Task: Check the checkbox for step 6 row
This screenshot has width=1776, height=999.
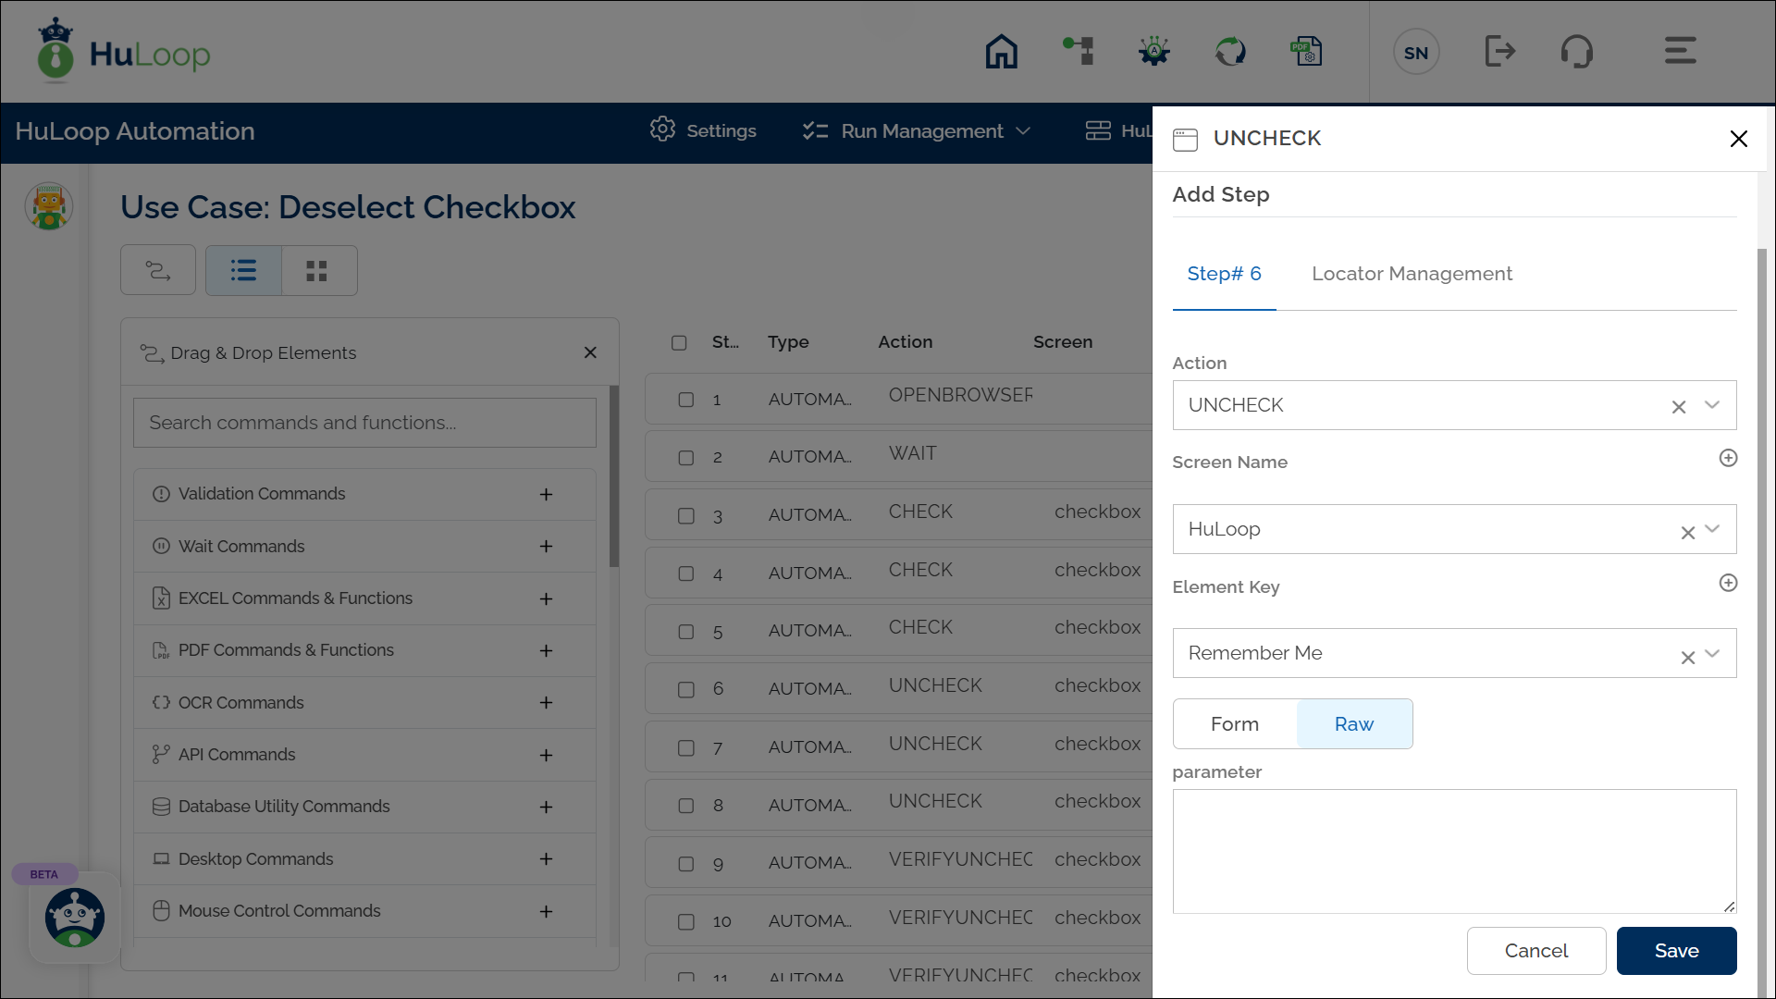Action: (686, 690)
